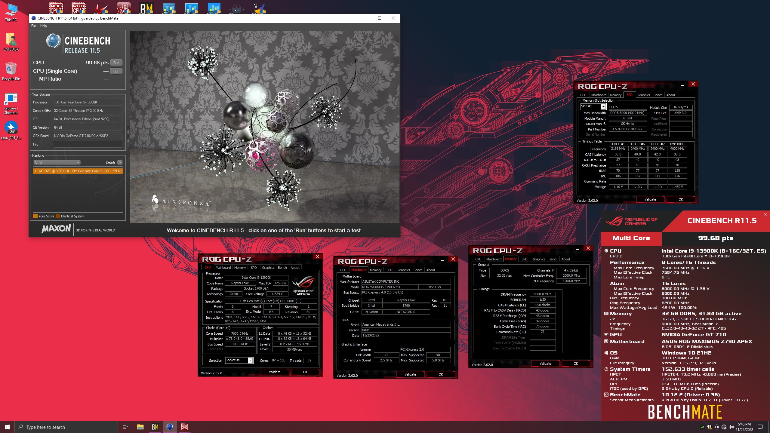Launch the cat-face gauge desktop shortcut

click(x=237, y=8)
